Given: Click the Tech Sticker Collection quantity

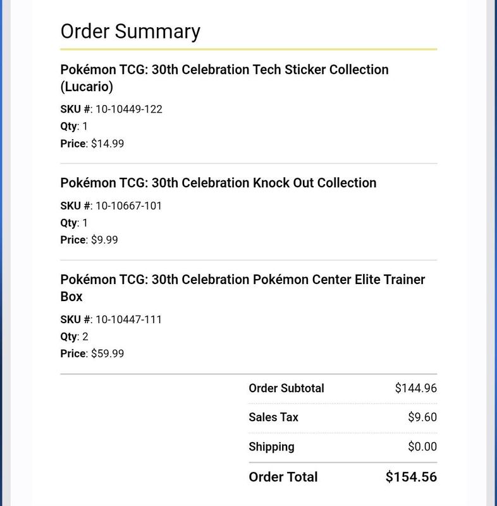Looking at the screenshot, I should pos(74,126).
